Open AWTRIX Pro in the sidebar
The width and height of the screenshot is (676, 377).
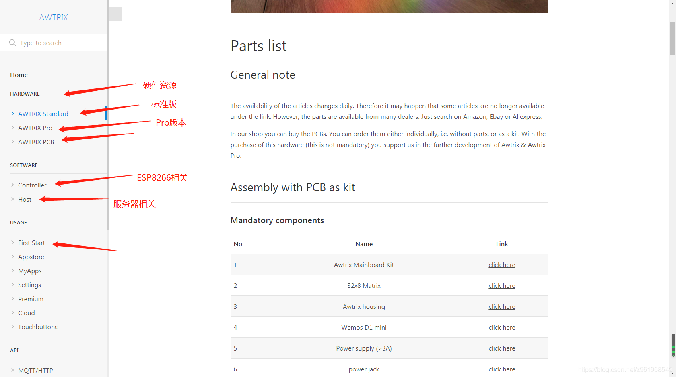[x=35, y=128]
